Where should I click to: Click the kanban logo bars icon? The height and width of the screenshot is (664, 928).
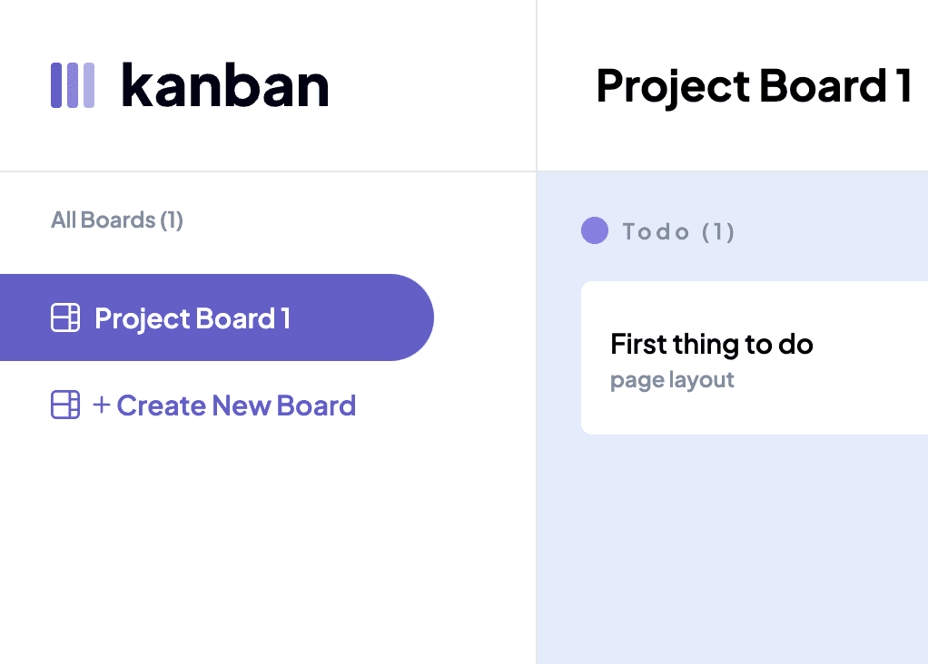tap(73, 85)
